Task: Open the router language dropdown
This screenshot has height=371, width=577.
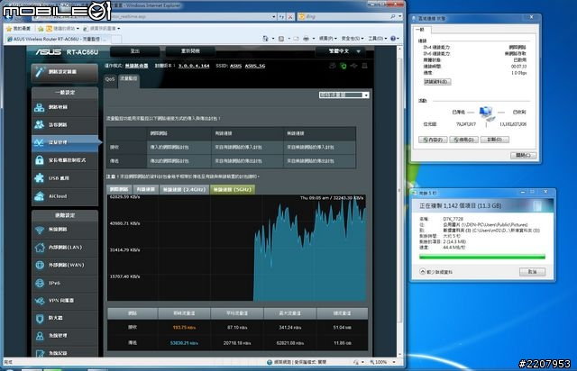Action: coord(351,51)
